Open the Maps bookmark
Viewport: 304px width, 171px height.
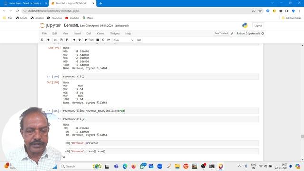tap(87, 18)
